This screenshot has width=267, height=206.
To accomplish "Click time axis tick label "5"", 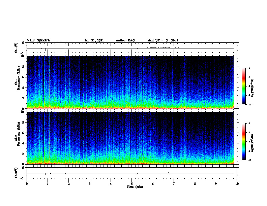I will coord(132,184).
